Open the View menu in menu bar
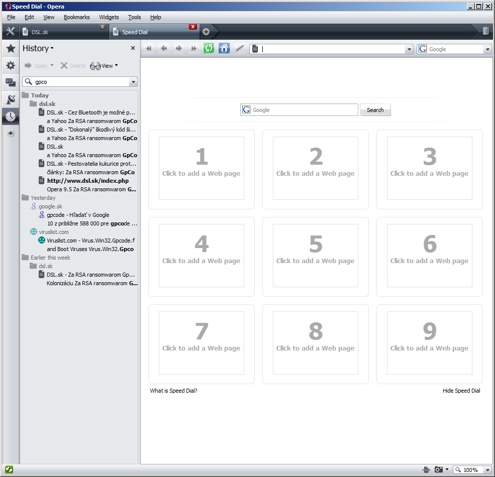Screen dimensions: 495x477 click(49, 17)
